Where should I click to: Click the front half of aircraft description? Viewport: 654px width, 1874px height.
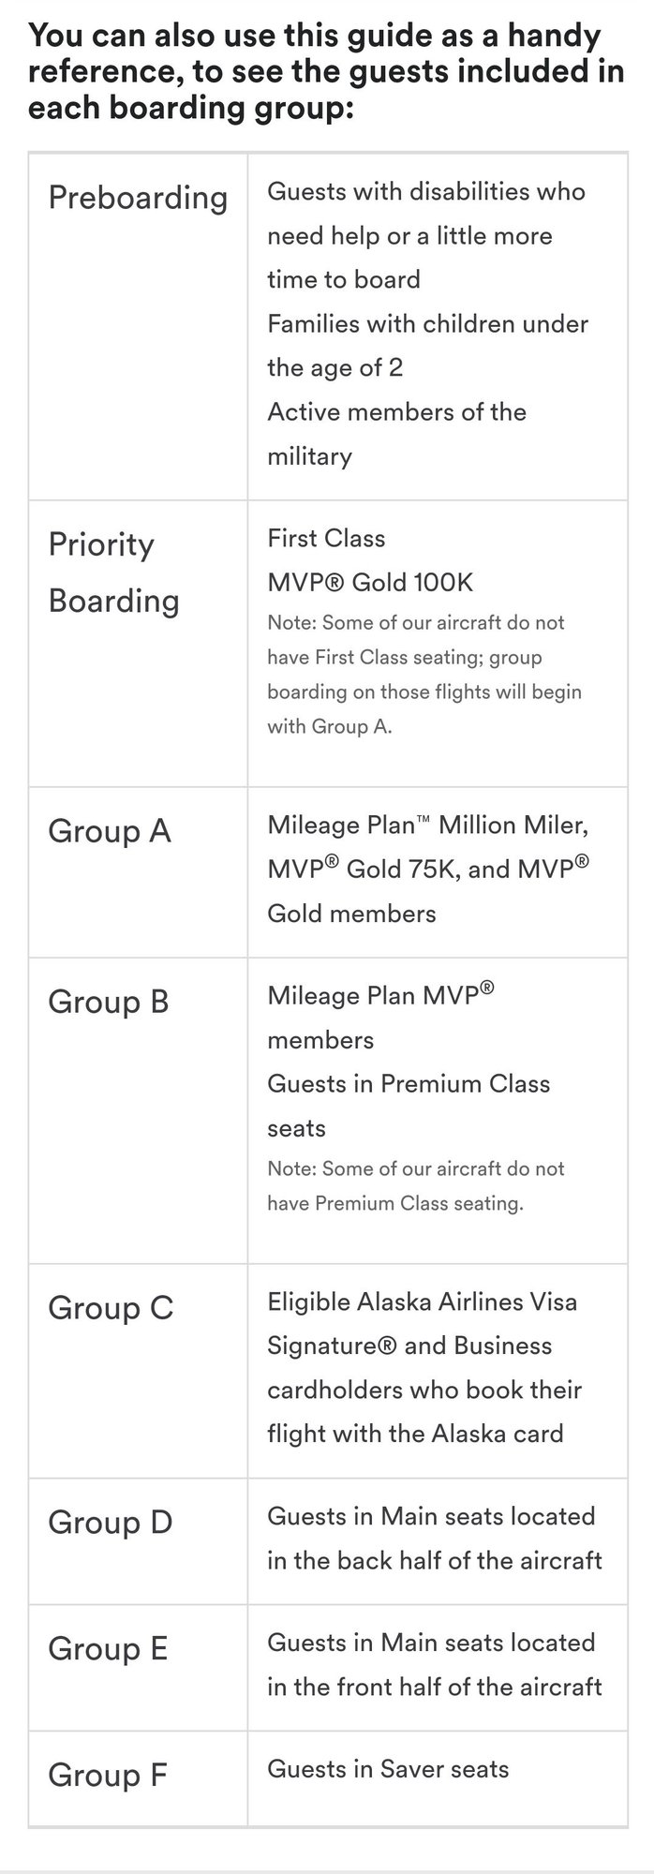[434, 1664]
